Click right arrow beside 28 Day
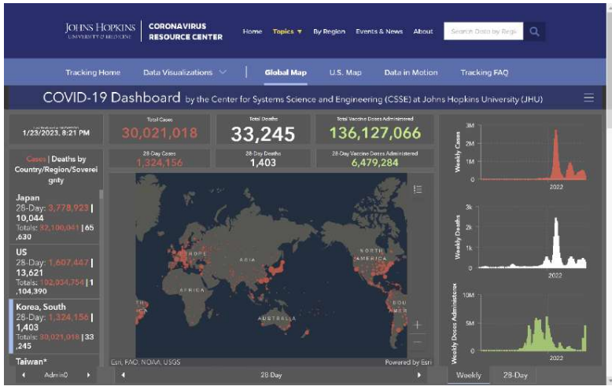Viewport: 612px width, 390px height. tap(419, 375)
